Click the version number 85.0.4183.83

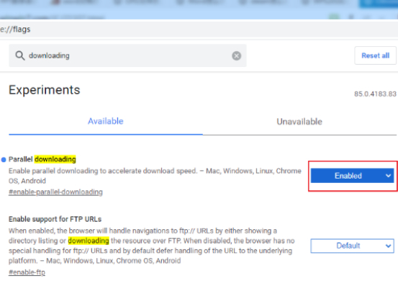[x=375, y=94]
